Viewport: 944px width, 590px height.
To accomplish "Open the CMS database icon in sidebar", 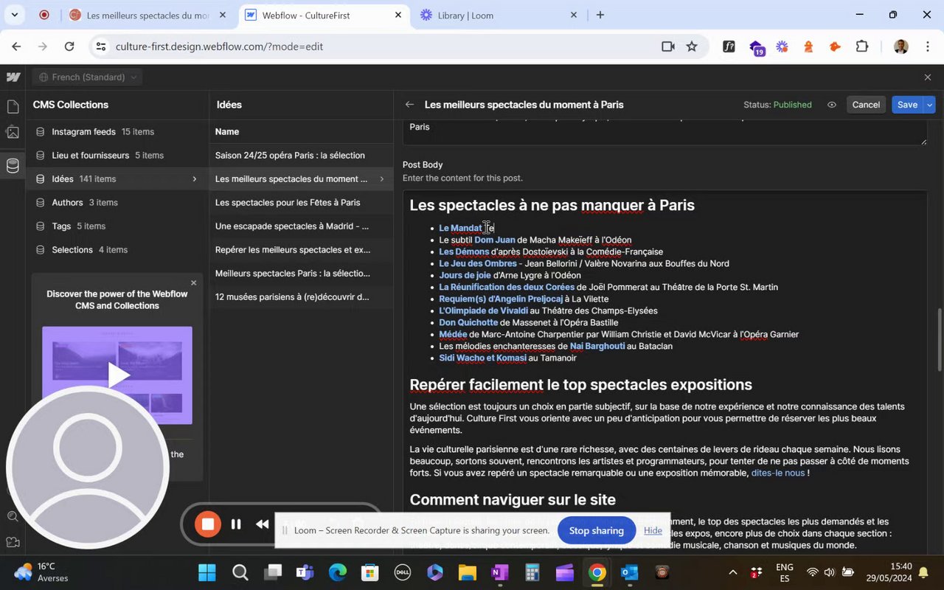I will click(13, 165).
